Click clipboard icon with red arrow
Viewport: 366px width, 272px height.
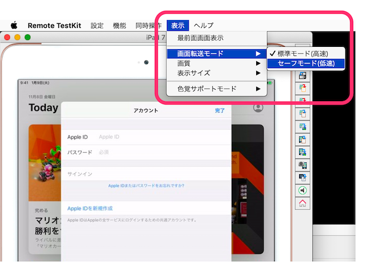click(303, 88)
